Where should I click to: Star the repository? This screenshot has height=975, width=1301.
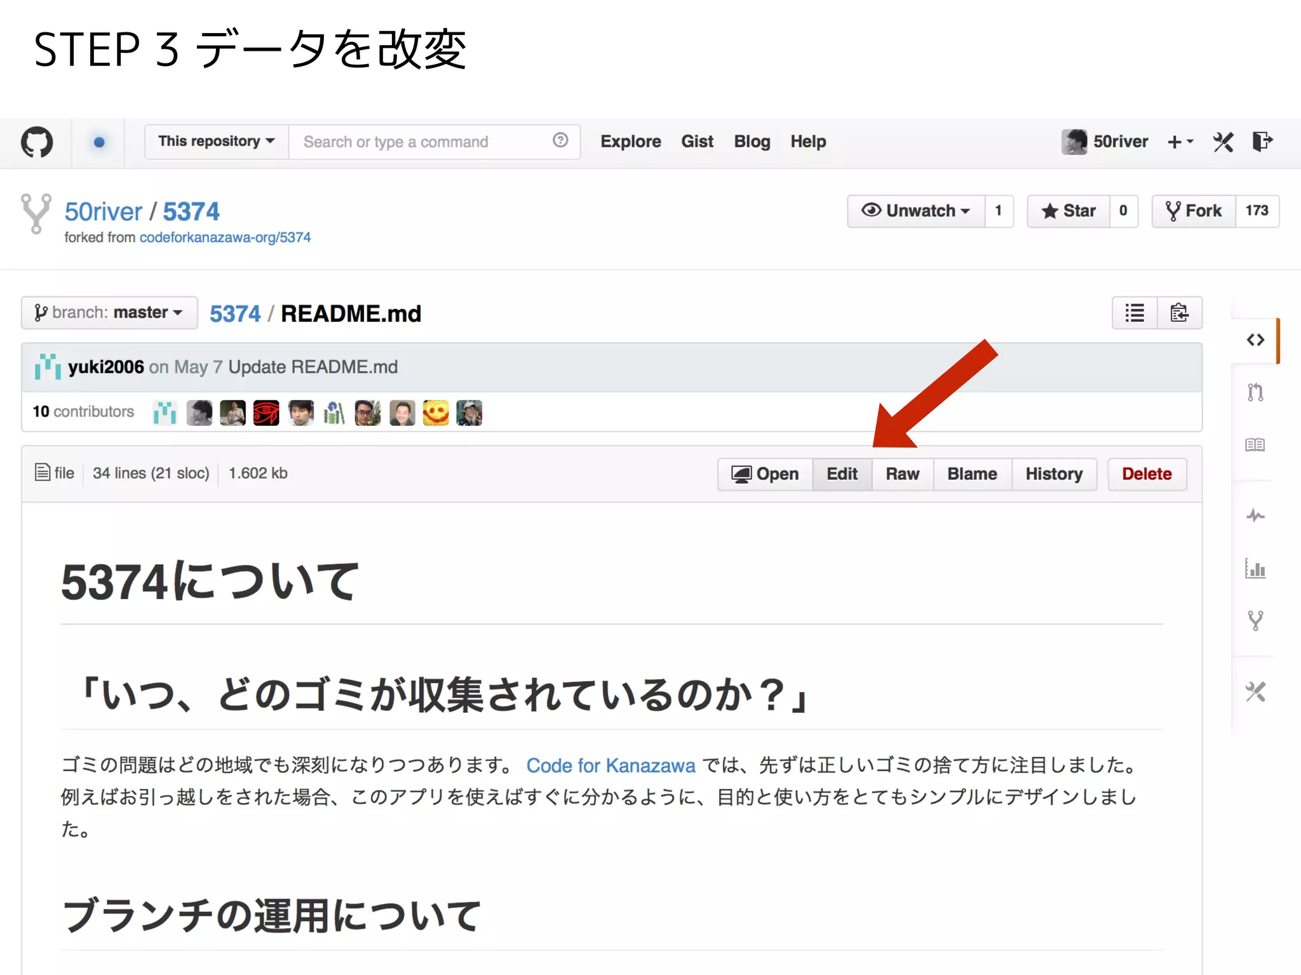(1068, 211)
